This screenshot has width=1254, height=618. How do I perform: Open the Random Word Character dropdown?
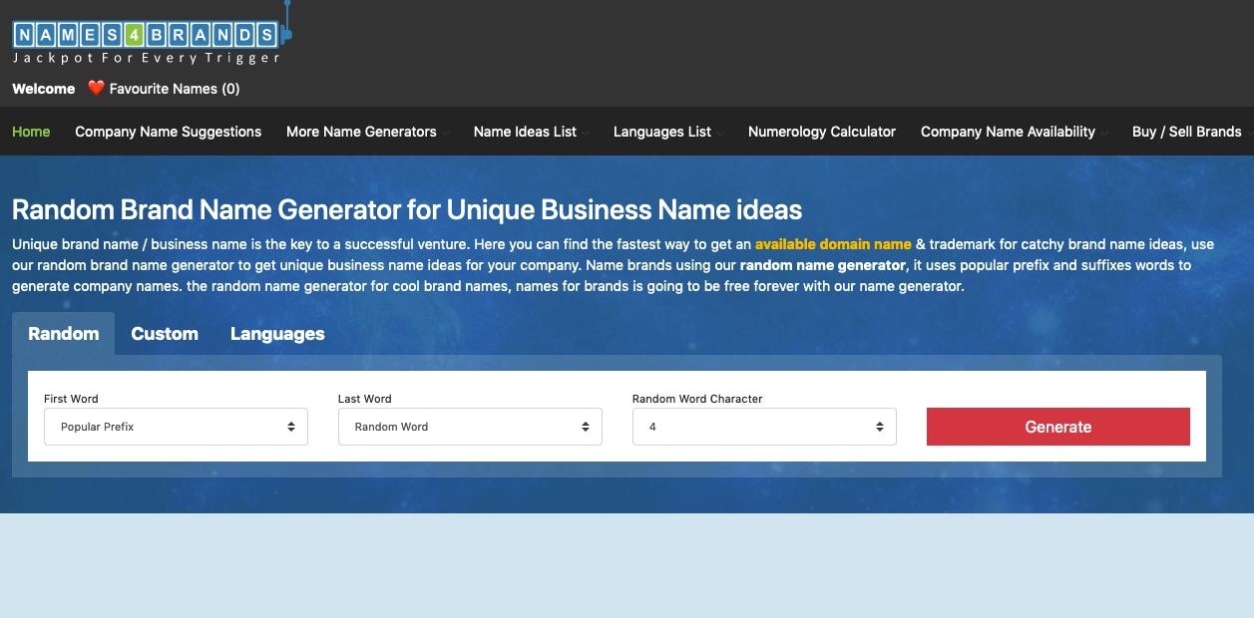[764, 426]
